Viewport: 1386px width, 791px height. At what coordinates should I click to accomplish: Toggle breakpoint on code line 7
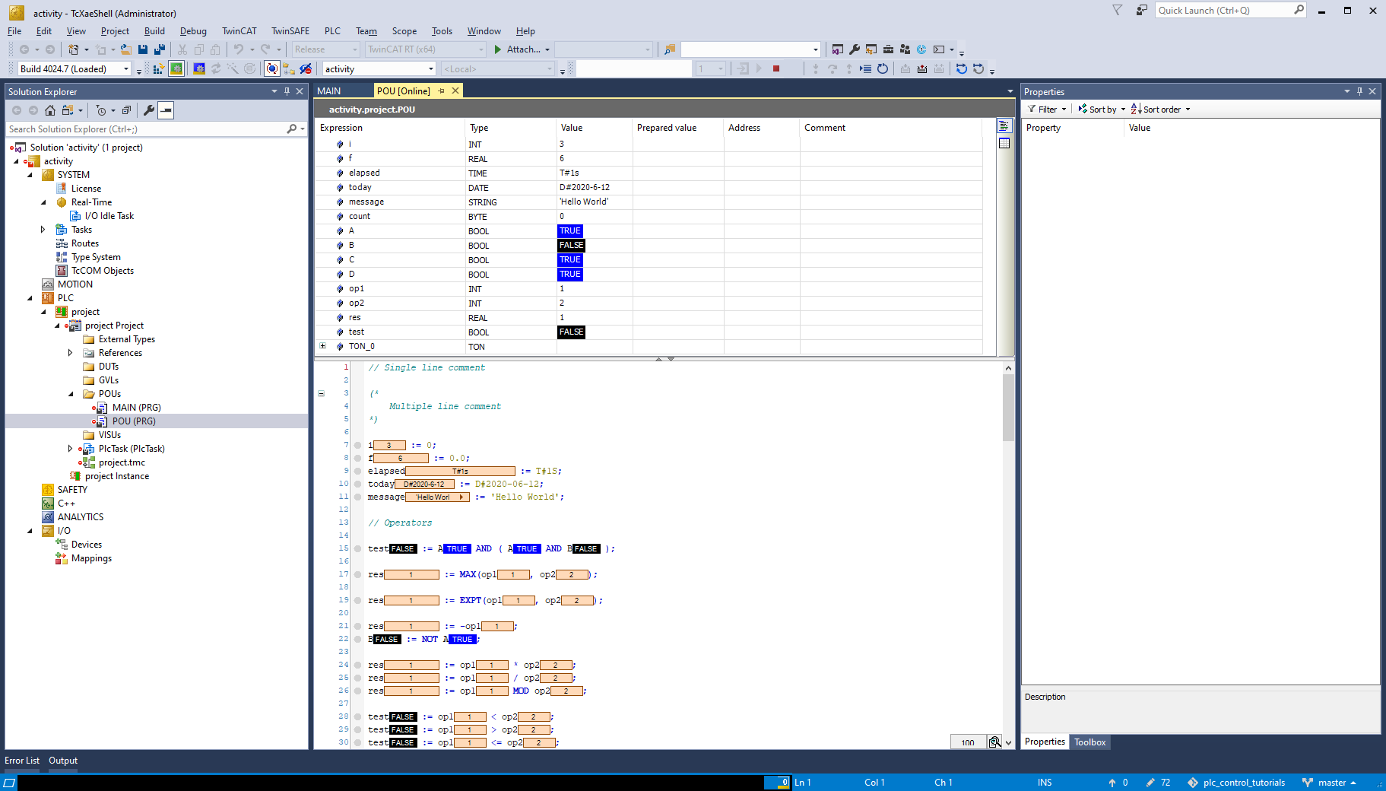coord(357,446)
